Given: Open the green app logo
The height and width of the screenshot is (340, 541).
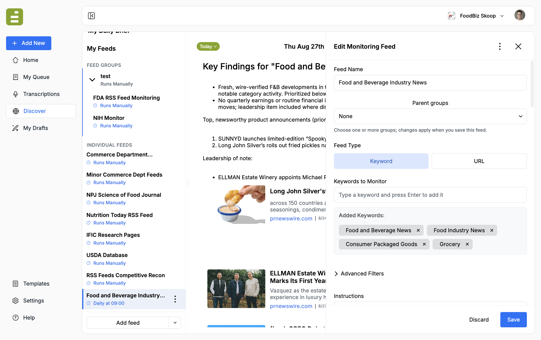Looking at the screenshot, I should point(14,17).
